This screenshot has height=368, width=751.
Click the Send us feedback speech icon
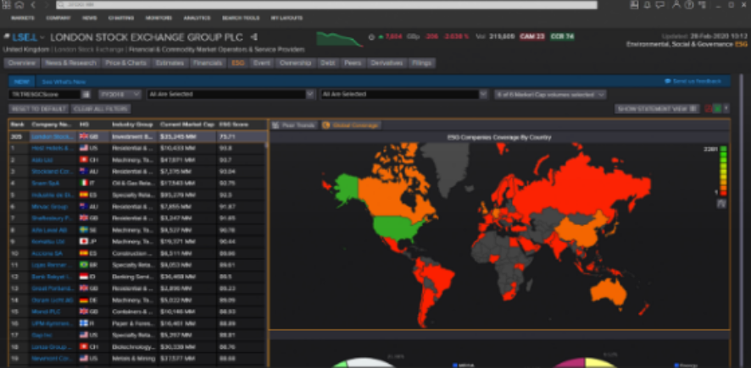click(669, 81)
